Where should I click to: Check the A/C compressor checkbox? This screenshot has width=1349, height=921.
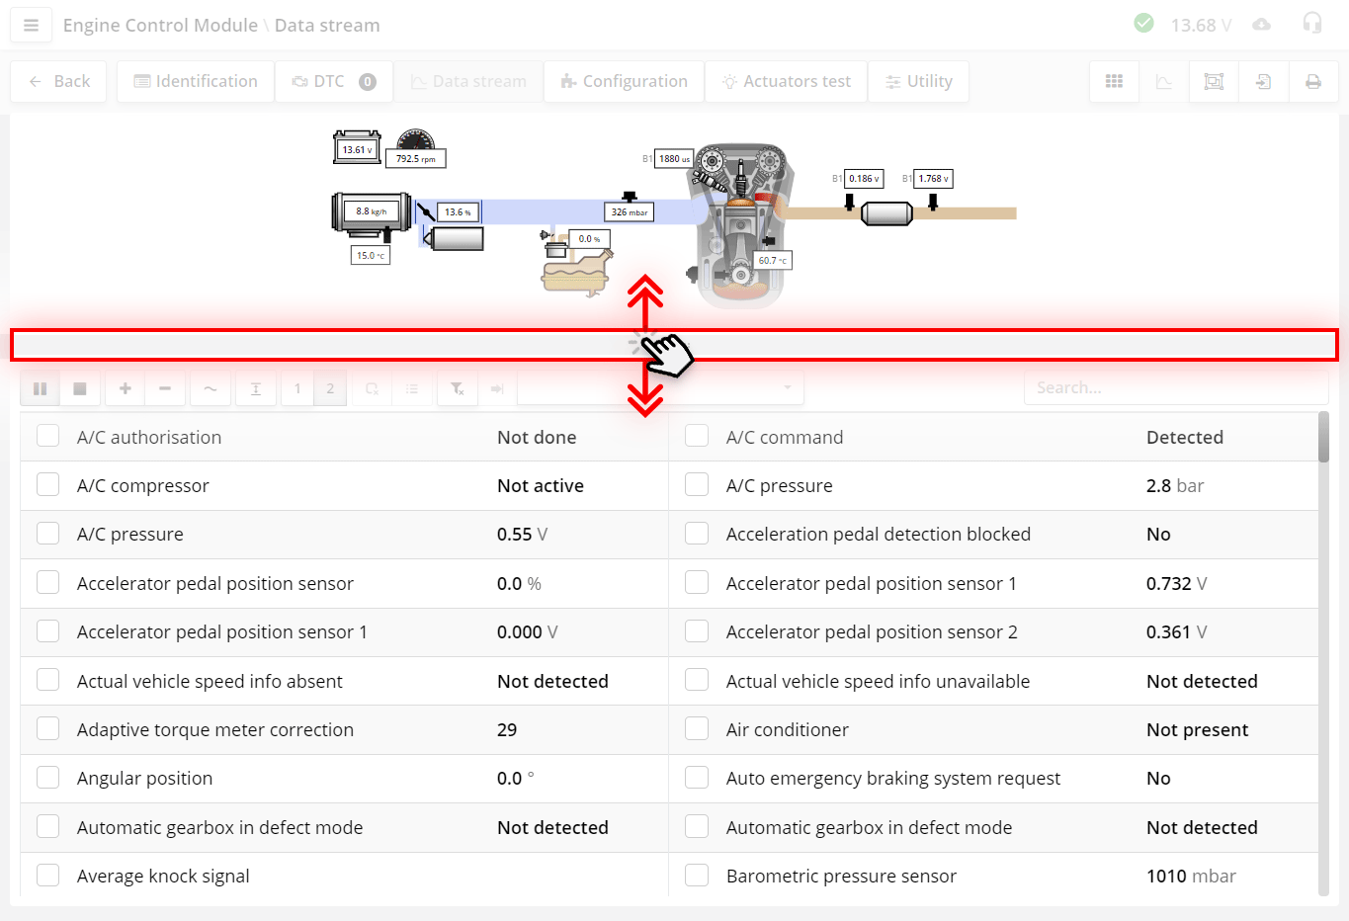[47, 485]
